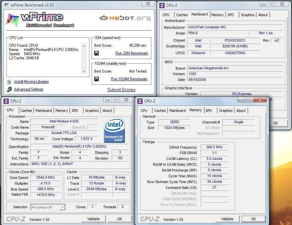Viewport: 292px width, 225px height.
Task: Click Validate in CPU window
Action: [93, 219]
